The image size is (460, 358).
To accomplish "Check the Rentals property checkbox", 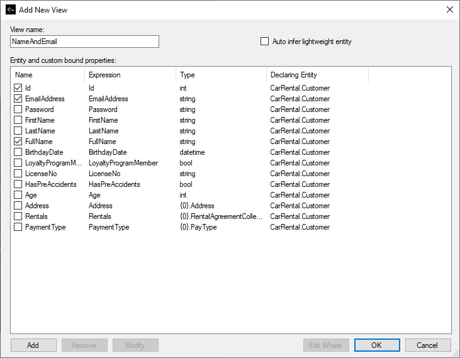I will pos(18,216).
